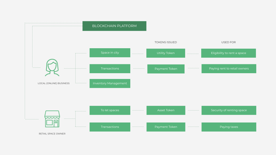Click the USED FOR column heading
Screen dimensions: 276x155
(x=229, y=42)
